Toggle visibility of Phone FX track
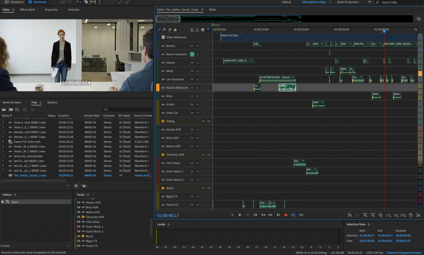This screenshot has width=424, height=255. tap(79, 246)
